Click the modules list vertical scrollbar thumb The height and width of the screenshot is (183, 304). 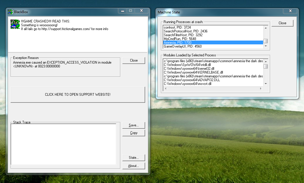pos(266,66)
